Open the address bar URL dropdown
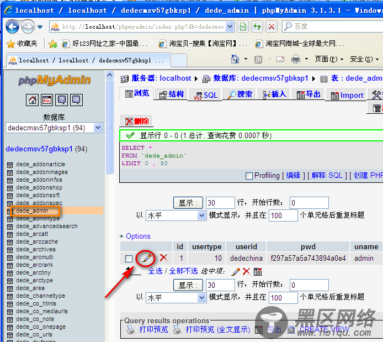The image size is (383, 342). (x=230, y=27)
